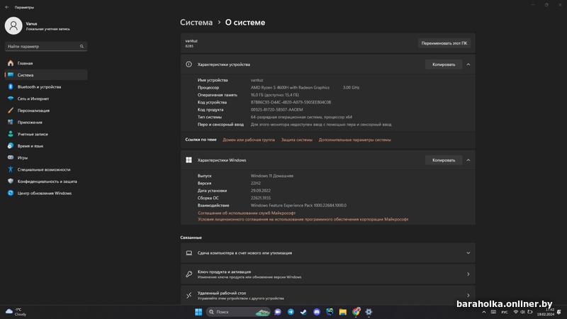
Task: Click the Время и язык globe icon
Action: 11,146
